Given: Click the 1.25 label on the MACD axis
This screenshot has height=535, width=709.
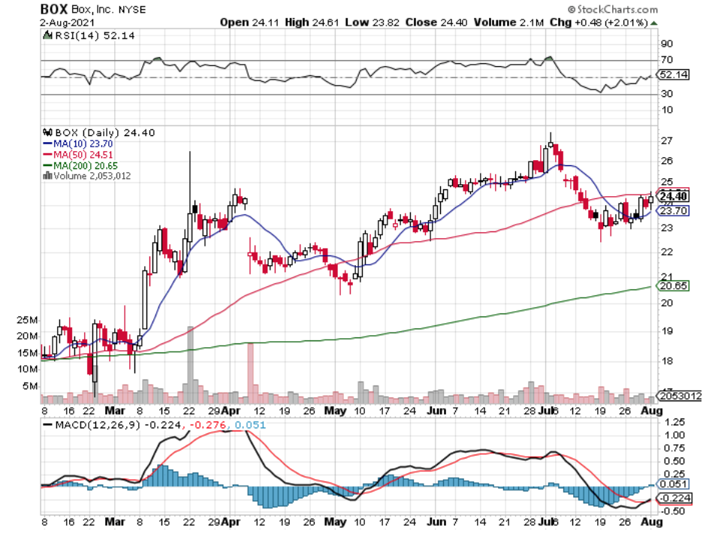Looking at the screenshot, I should coord(675,422).
